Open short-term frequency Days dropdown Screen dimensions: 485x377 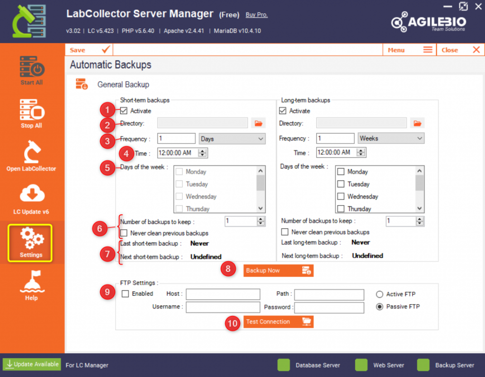click(x=232, y=139)
